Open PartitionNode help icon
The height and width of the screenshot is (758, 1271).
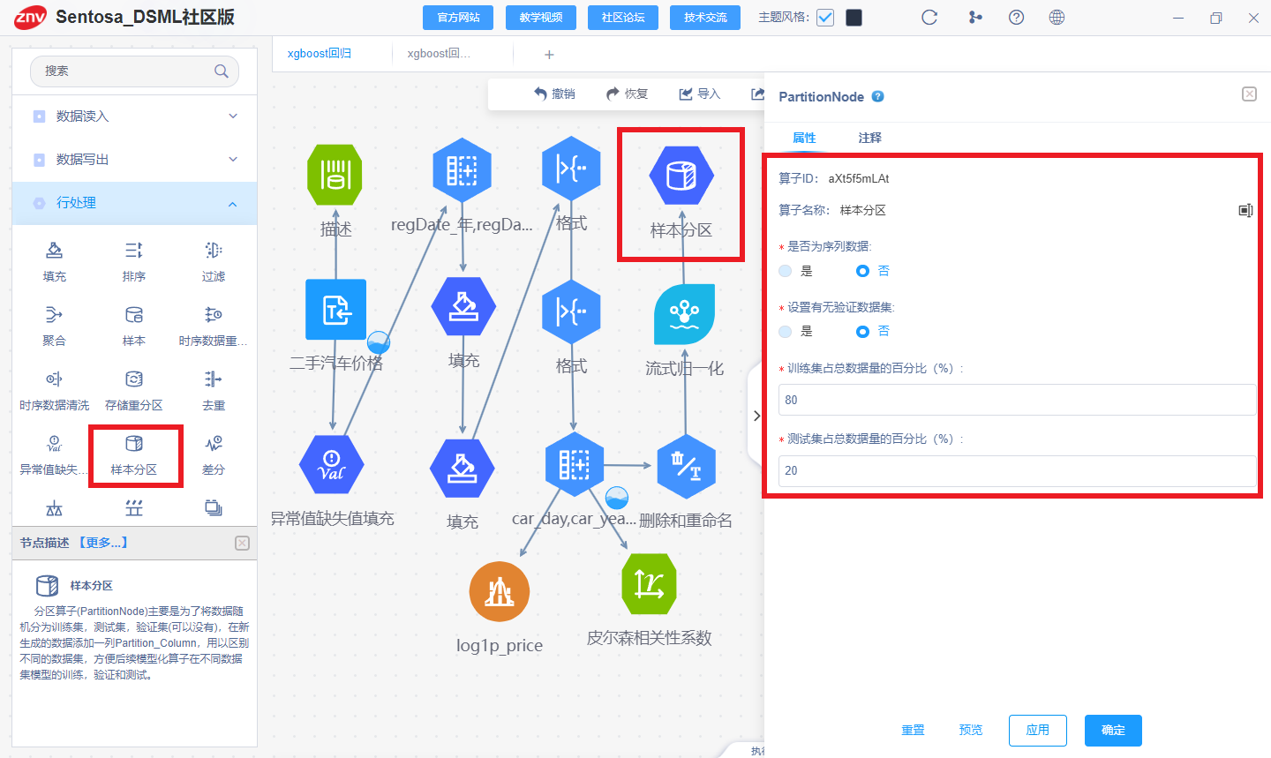(x=877, y=97)
